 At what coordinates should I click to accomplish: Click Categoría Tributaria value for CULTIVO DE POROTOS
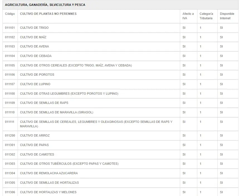coord(200,75)
